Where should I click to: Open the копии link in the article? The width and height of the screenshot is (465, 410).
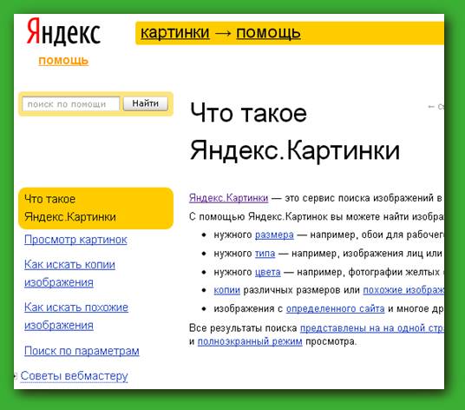pos(227,290)
